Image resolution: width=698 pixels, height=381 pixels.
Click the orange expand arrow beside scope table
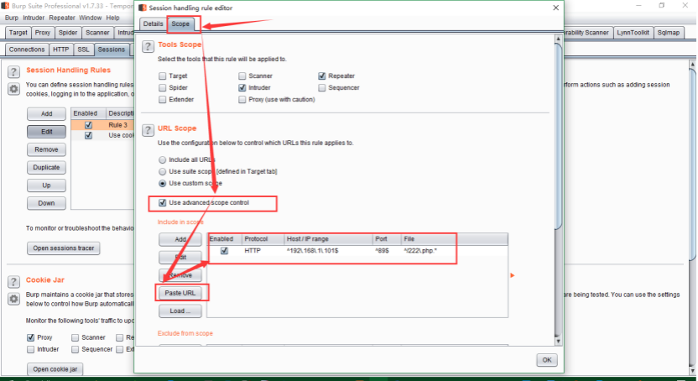coord(513,275)
